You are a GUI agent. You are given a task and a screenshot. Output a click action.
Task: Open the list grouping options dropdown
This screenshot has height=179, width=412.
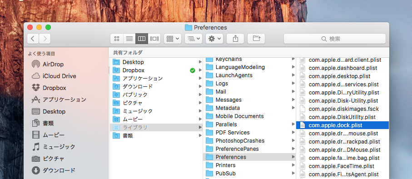click(194, 39)
